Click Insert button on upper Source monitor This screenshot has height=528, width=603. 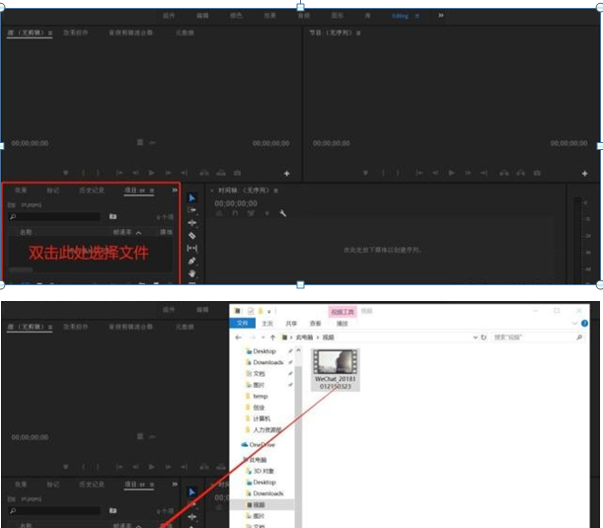pos(204,173)
